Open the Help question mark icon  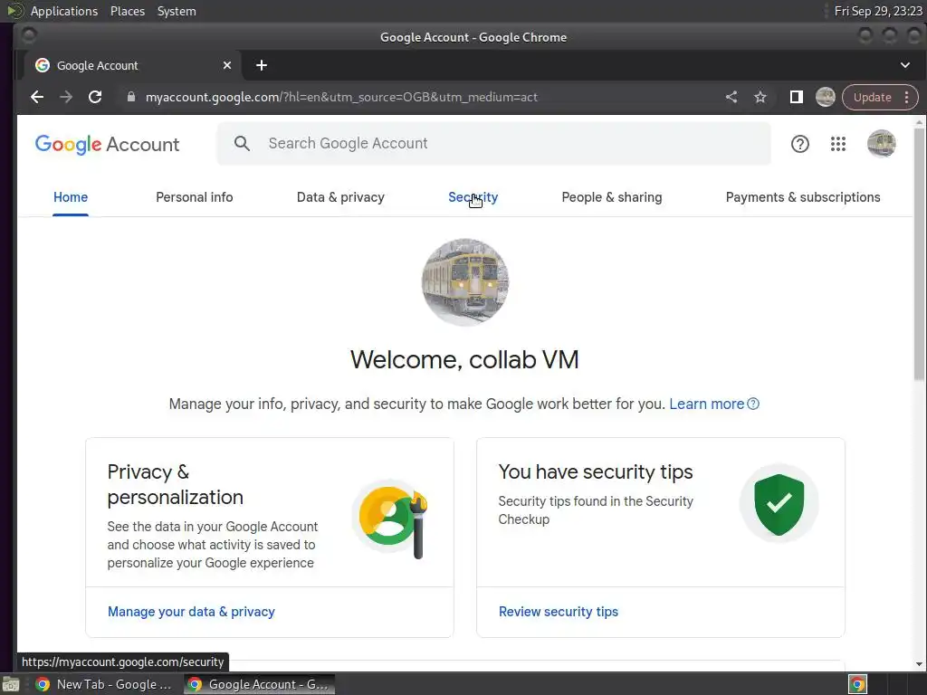coord(800,144)
